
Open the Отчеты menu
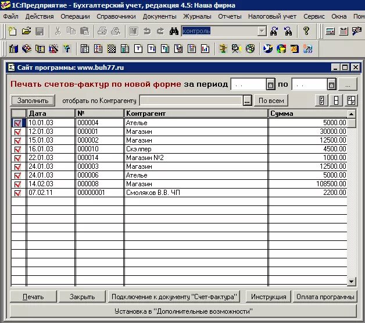230,16
